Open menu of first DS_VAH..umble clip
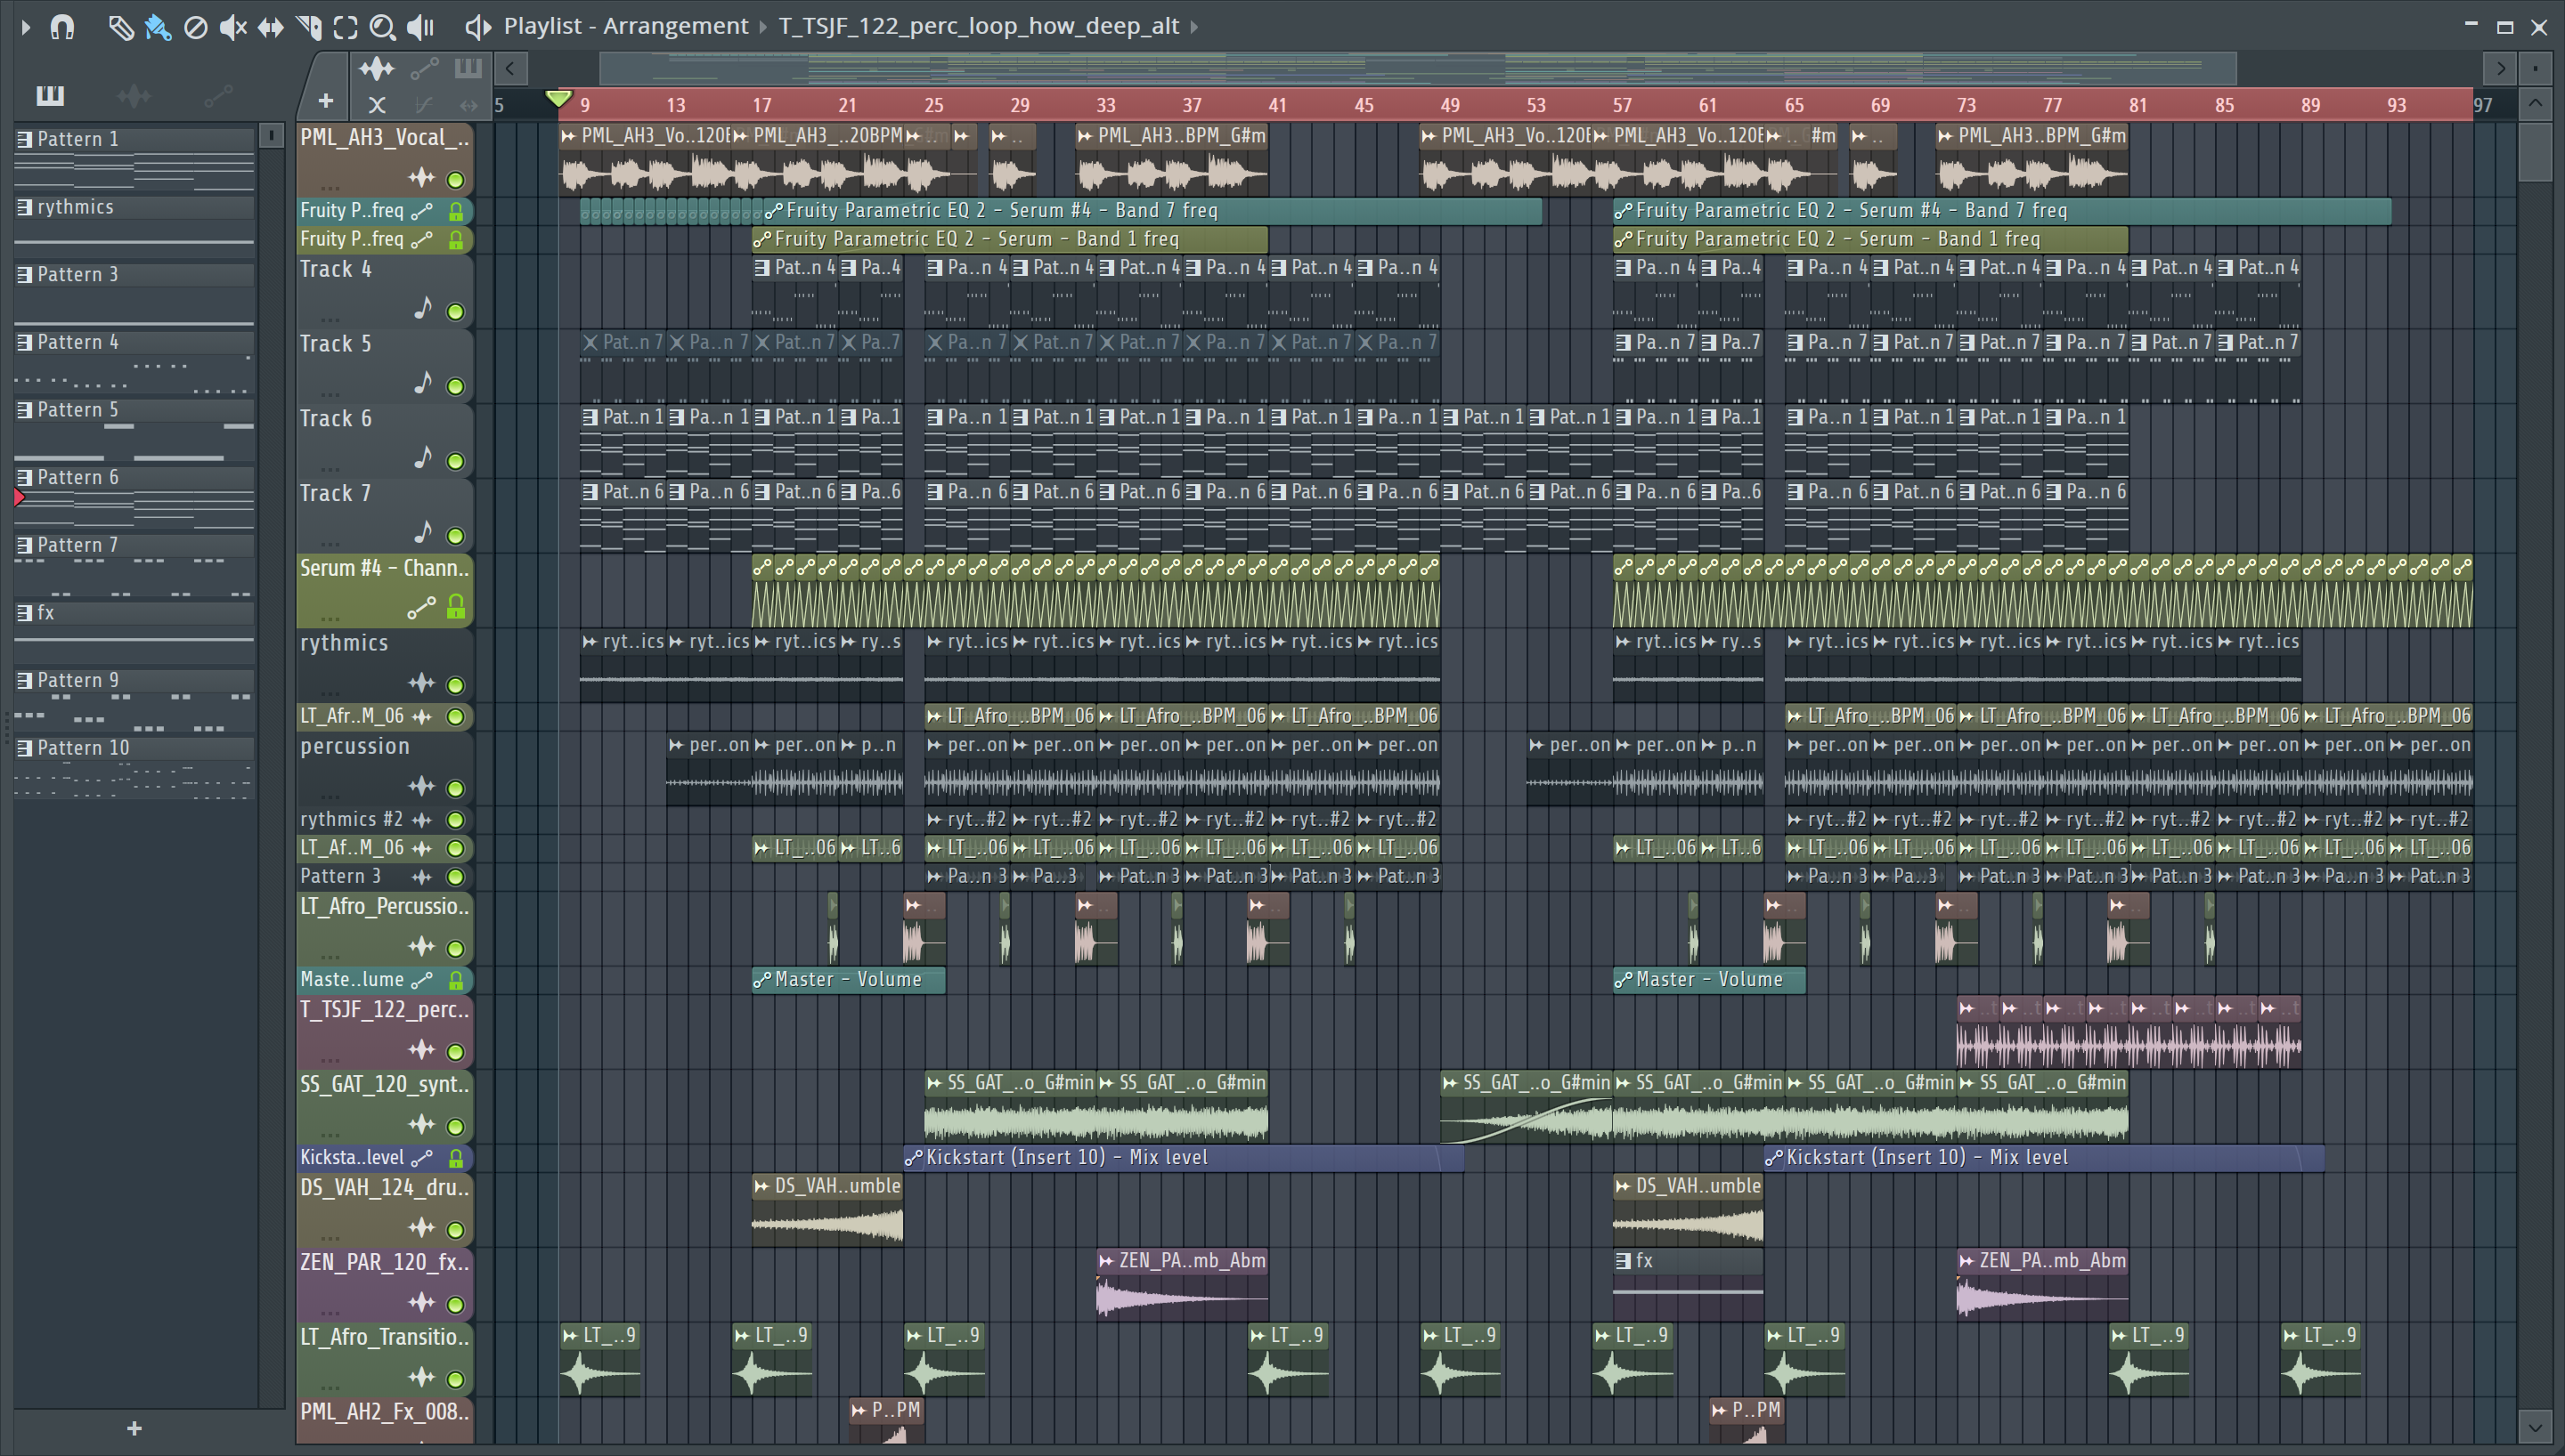Image resolution: width=2565 pixels, height=1456 pixels. point(762,1186)
